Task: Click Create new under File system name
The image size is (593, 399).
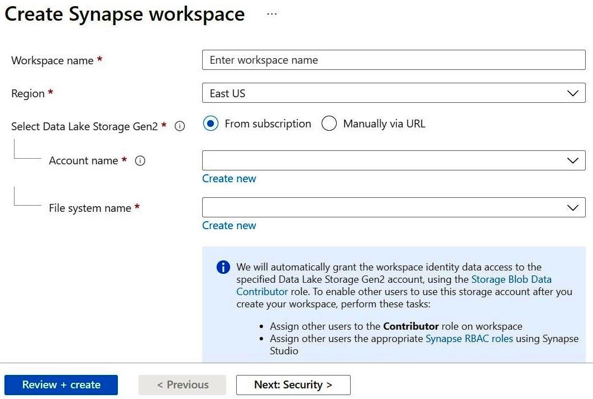Action: (229, 225)
